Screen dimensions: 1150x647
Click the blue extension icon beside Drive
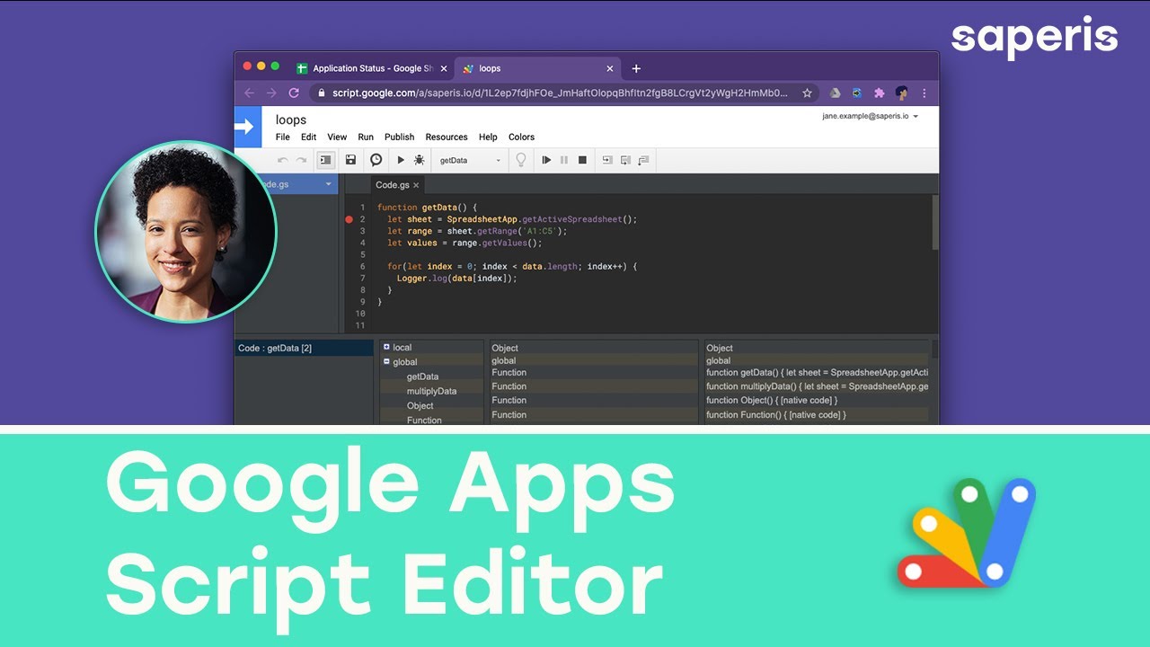click(857, 93)
